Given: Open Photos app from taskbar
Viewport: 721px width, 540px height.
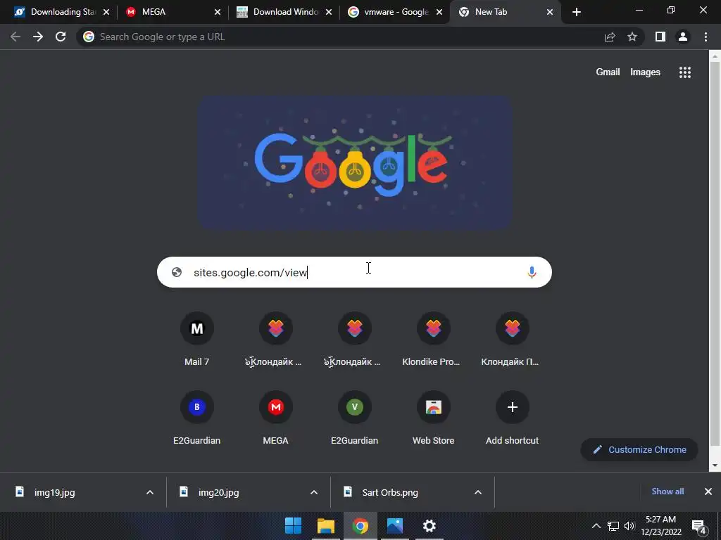Looking at the screenshot, I should tap(394, 526).
